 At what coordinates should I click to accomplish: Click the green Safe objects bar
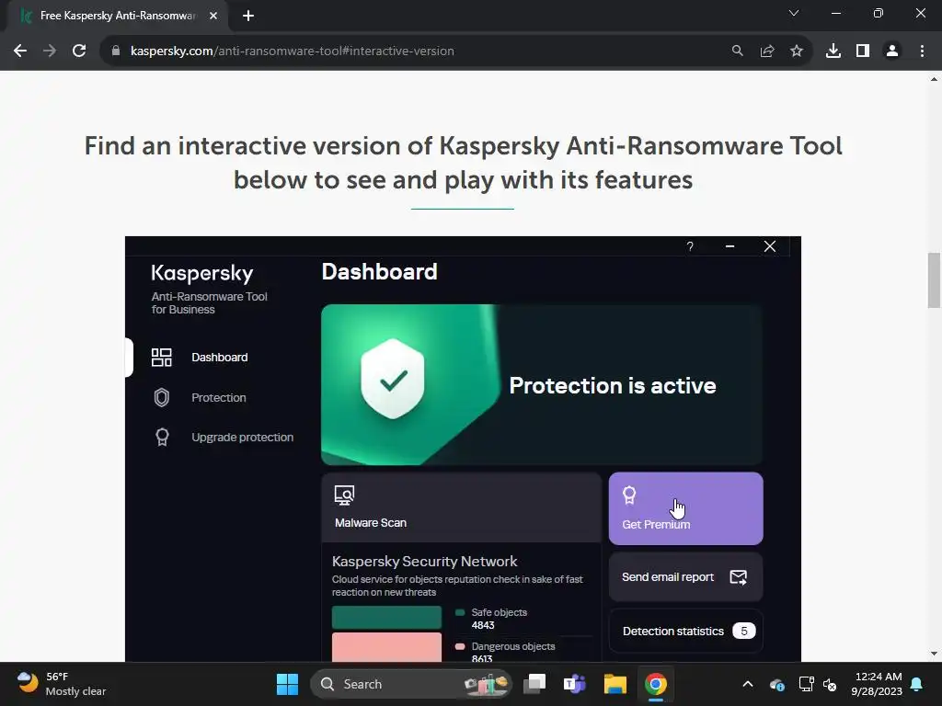pos(386,617)
